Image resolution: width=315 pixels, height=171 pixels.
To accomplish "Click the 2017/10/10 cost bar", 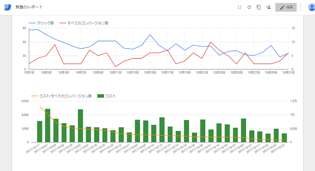I will (186, 131).
